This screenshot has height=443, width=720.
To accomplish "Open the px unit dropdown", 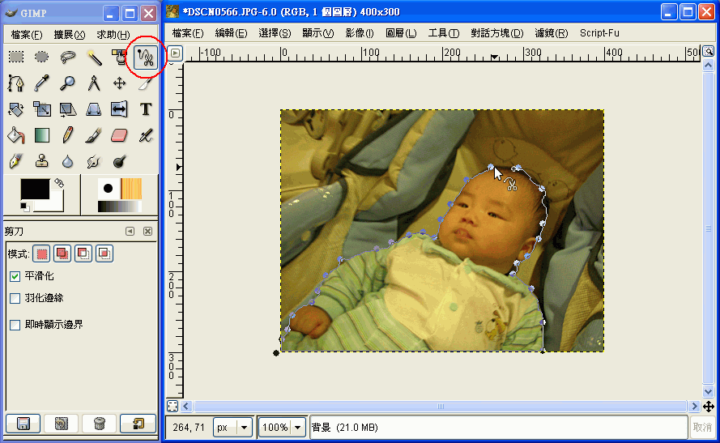I will click(232, 428).
